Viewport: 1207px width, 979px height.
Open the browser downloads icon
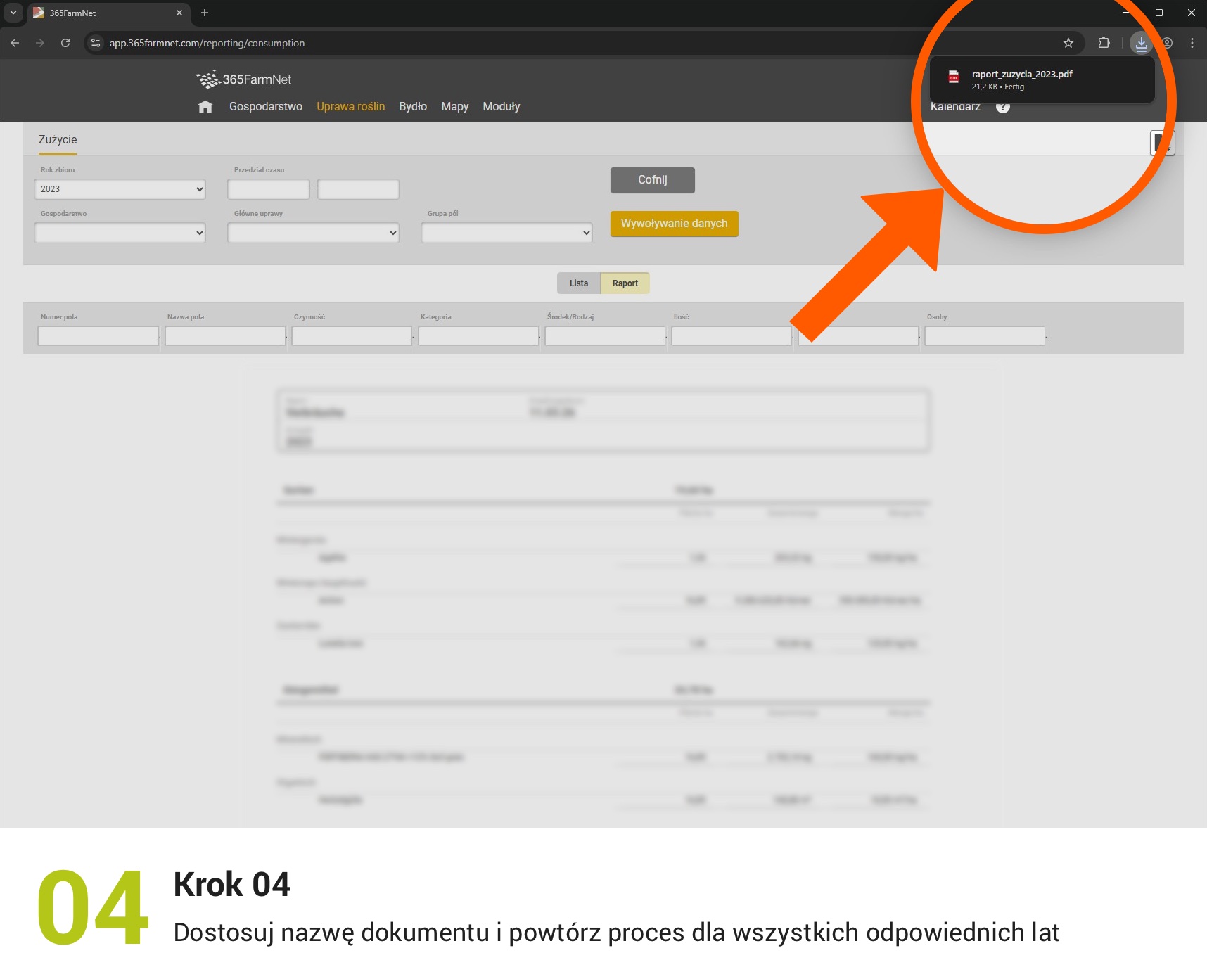click(x=1140, y=43)
